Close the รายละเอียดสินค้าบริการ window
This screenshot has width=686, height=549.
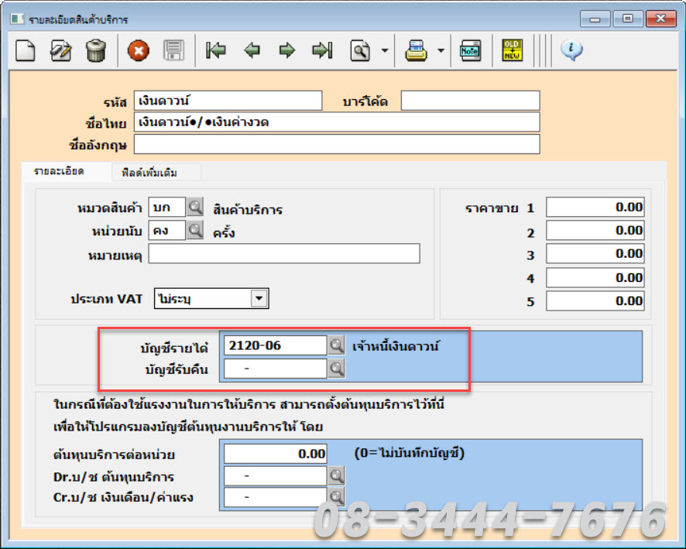660,19
